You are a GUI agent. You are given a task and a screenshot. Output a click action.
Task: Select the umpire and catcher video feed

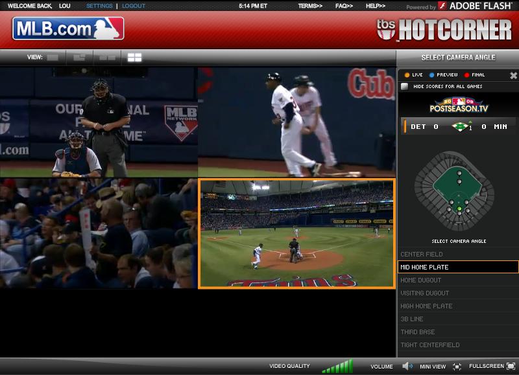(x=99, y=122)
